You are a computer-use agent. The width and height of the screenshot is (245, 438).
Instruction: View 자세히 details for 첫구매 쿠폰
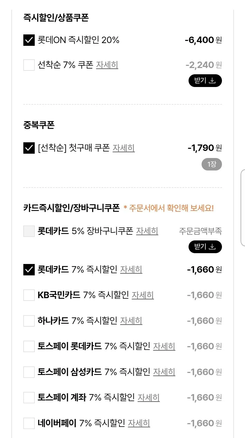(124, 148)
